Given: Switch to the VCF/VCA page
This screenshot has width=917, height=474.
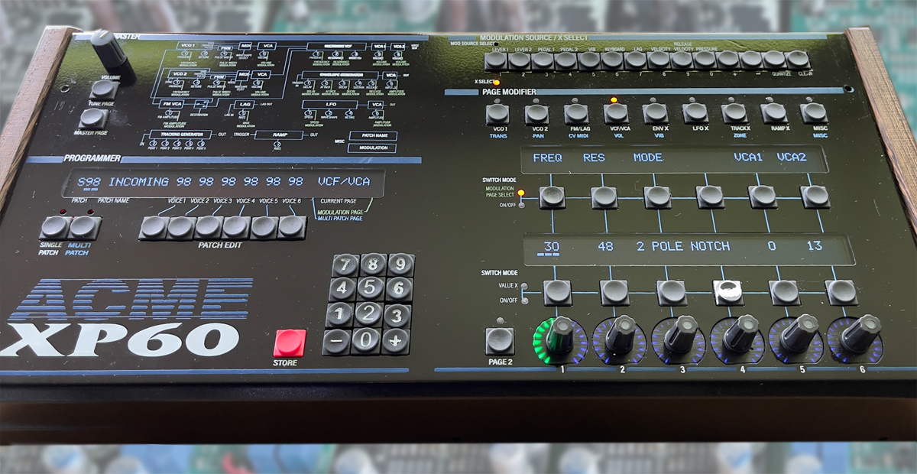Looking at the screenshot, I should point(616,114).
